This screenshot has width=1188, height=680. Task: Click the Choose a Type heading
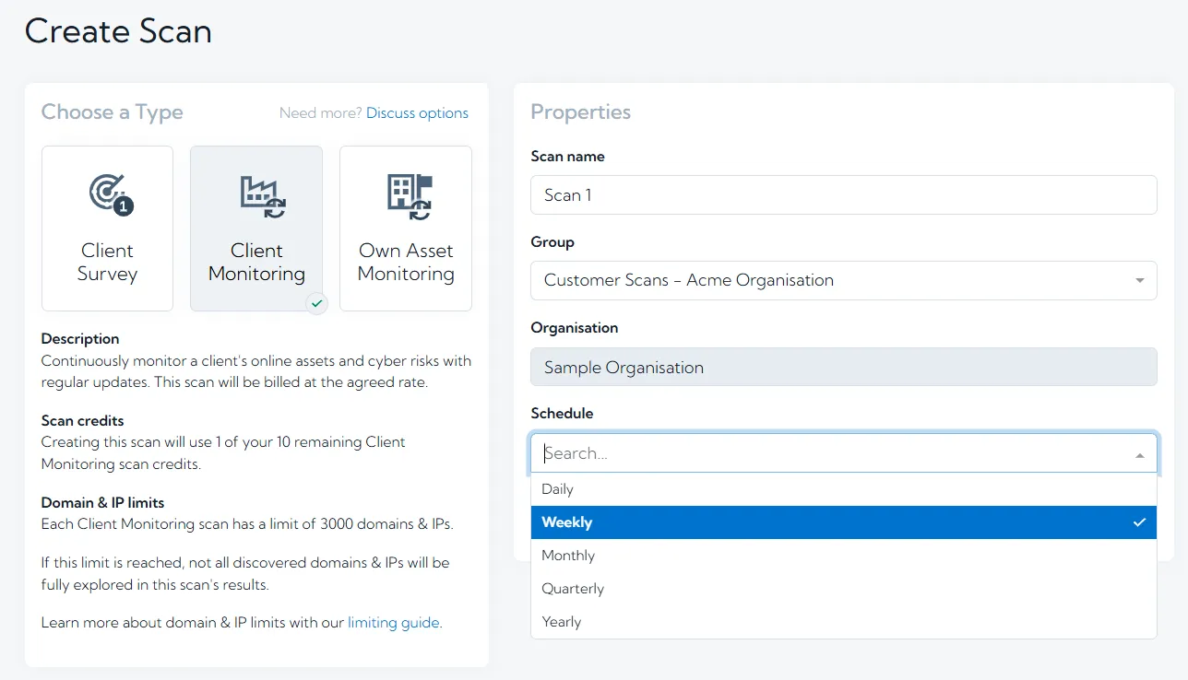[x=113, y=112]
